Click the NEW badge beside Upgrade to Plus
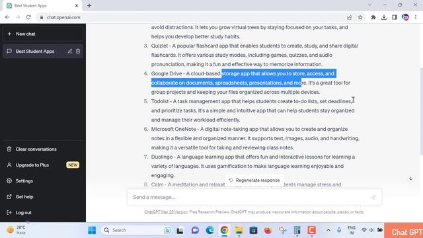Image resolution: width=423 pixels, height=238 pixels. 73,165
